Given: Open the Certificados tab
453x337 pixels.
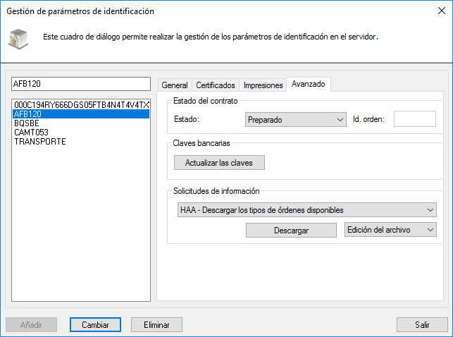Looking at the screenshot, I should click(x=216, y=85).
